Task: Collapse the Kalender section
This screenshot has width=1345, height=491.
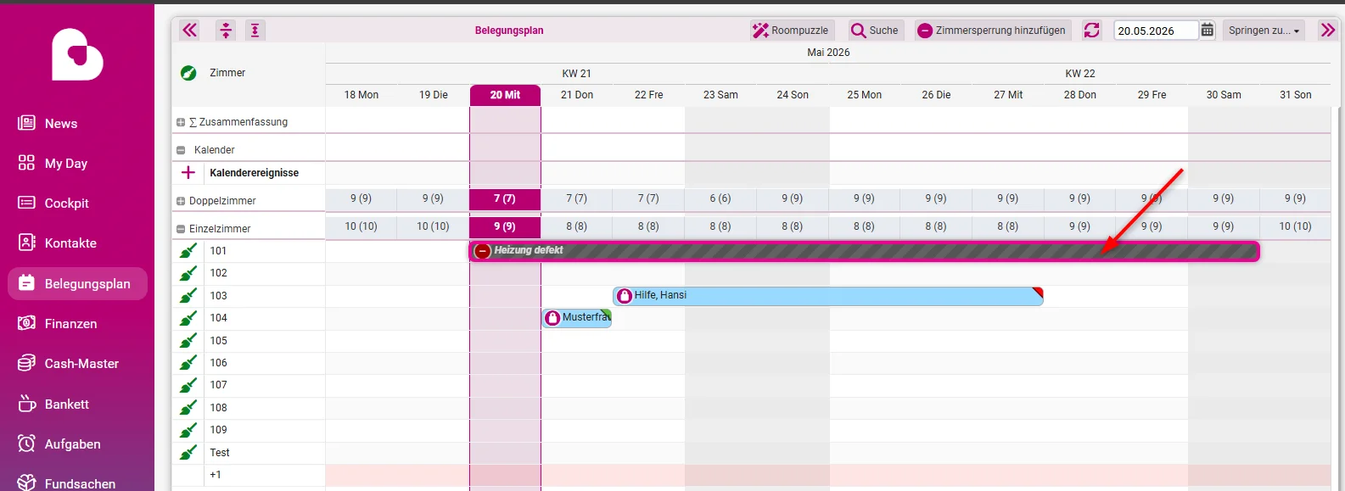Action: coord(181,150)
